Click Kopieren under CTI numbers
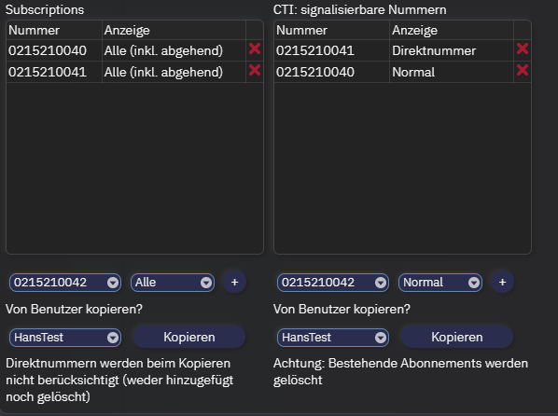The height and width of the screenshot is (416, 558). 457,337
